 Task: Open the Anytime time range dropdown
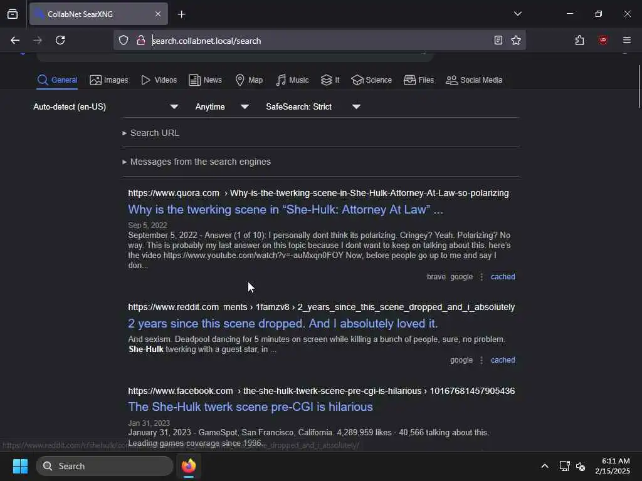[222, 106]
